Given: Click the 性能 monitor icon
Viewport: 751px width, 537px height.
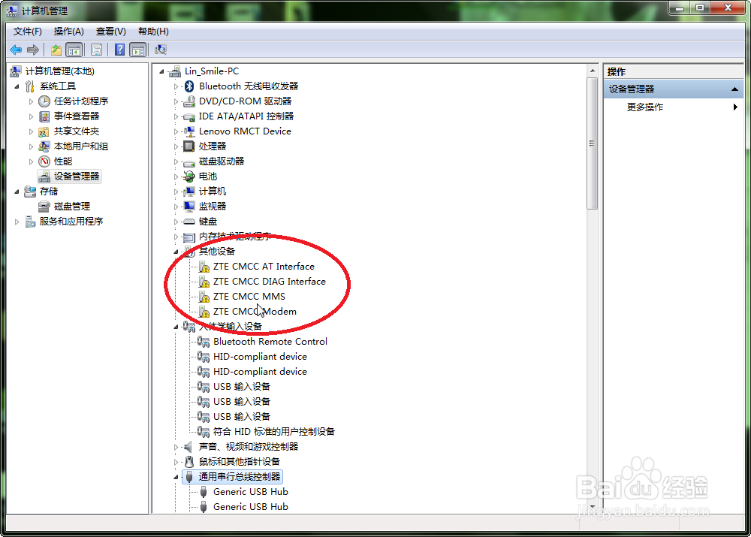Looking at the screenshot, I should pos(44,161).
